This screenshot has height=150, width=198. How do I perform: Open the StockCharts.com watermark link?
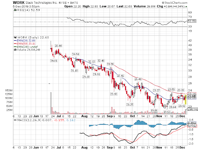click(174, 3)
